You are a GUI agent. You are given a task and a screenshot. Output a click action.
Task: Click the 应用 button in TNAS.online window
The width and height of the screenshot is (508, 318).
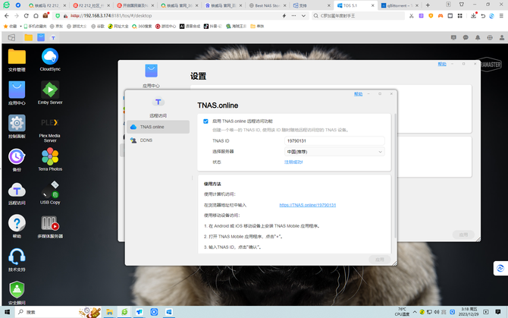(x=379, y=260)
